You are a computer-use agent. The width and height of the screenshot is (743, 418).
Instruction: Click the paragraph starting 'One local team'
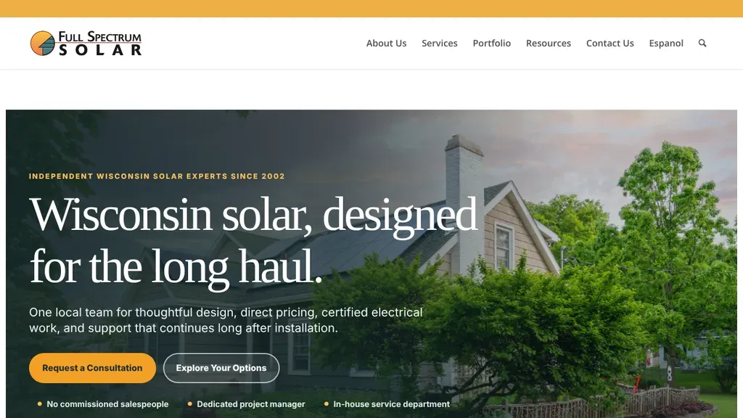pos(226,320)
